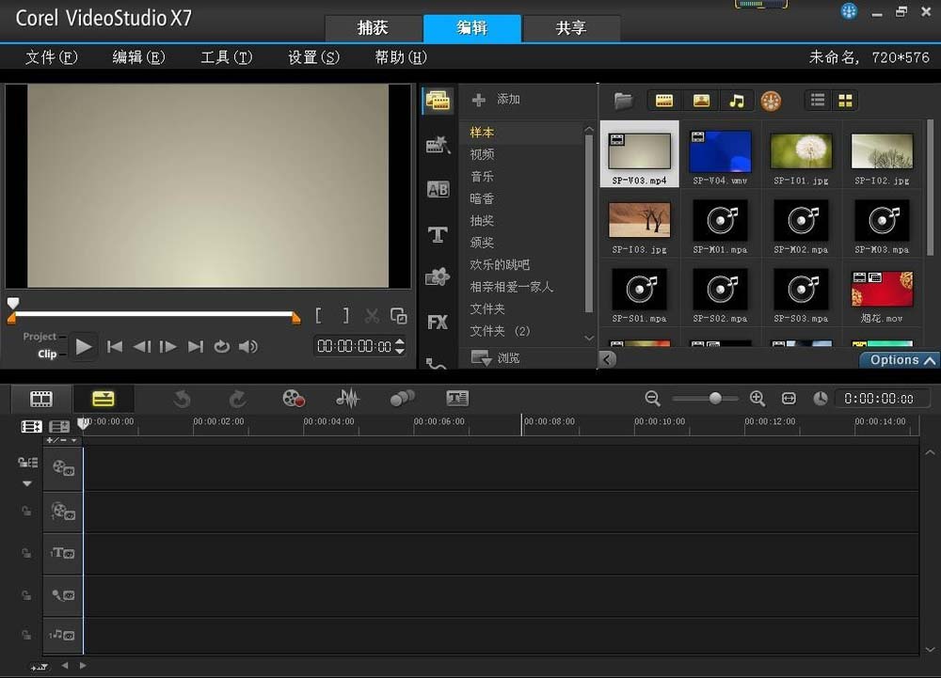The height and width of the screenshot is (678, 941).
Task: Expand the Options panel
Action: (x=898, y=360)
